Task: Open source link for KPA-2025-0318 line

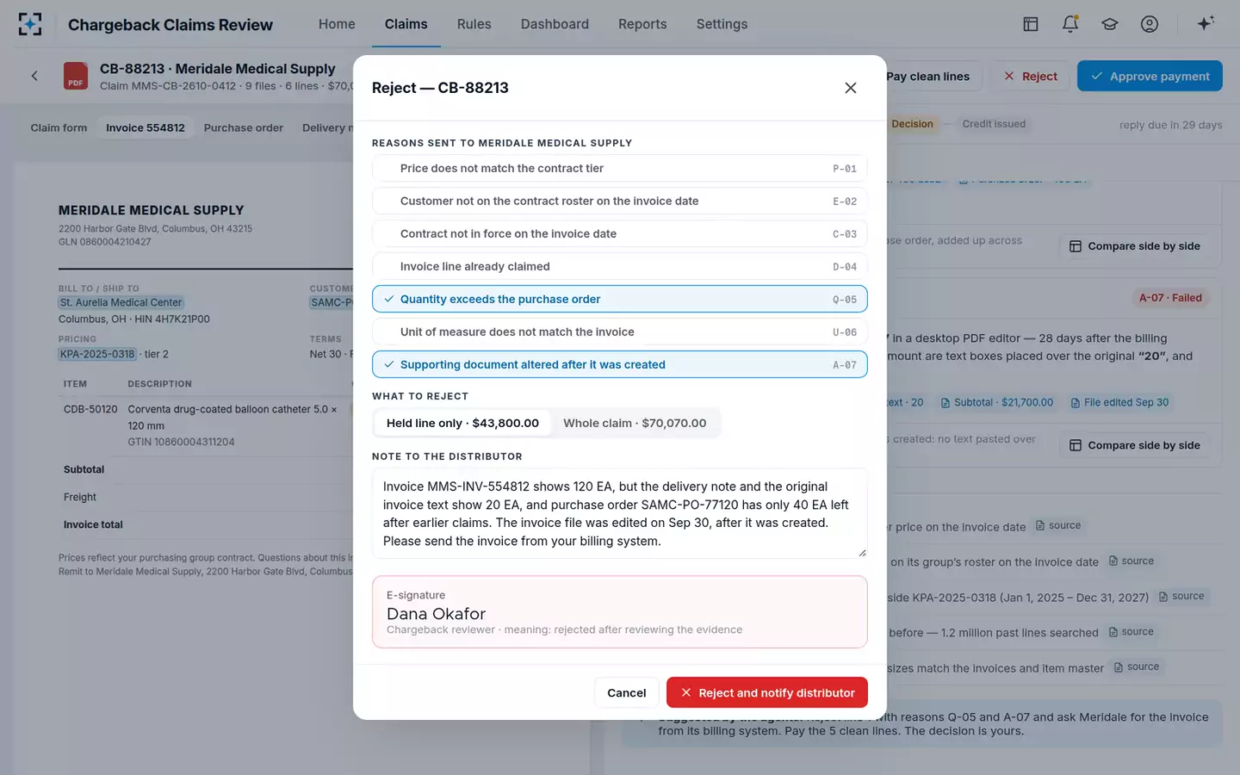Action: pos(1182,596)
